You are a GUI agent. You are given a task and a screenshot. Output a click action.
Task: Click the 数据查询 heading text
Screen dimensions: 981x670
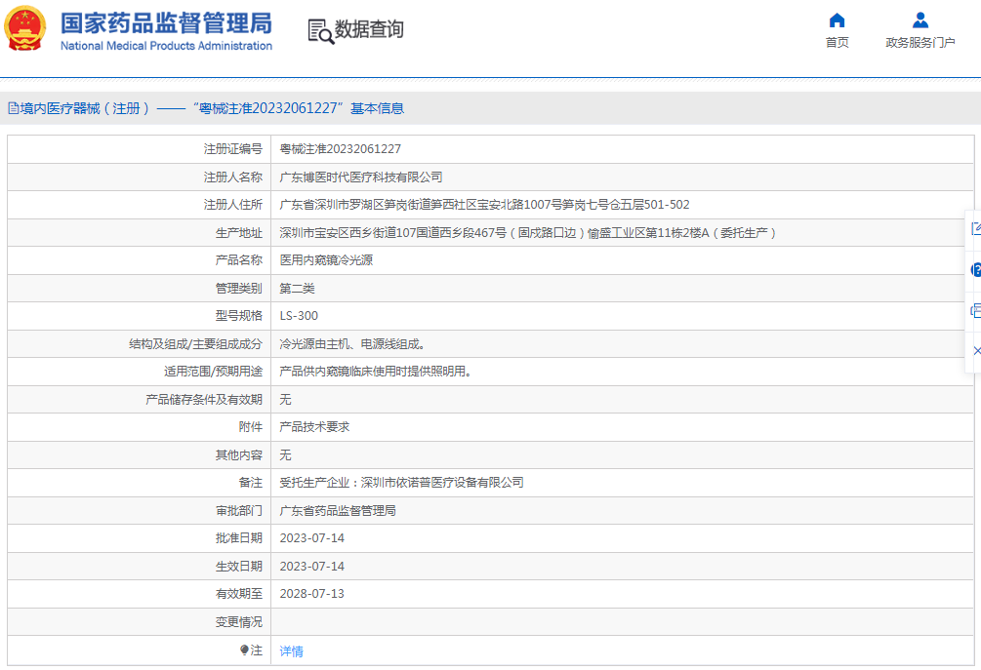[369, 29]
